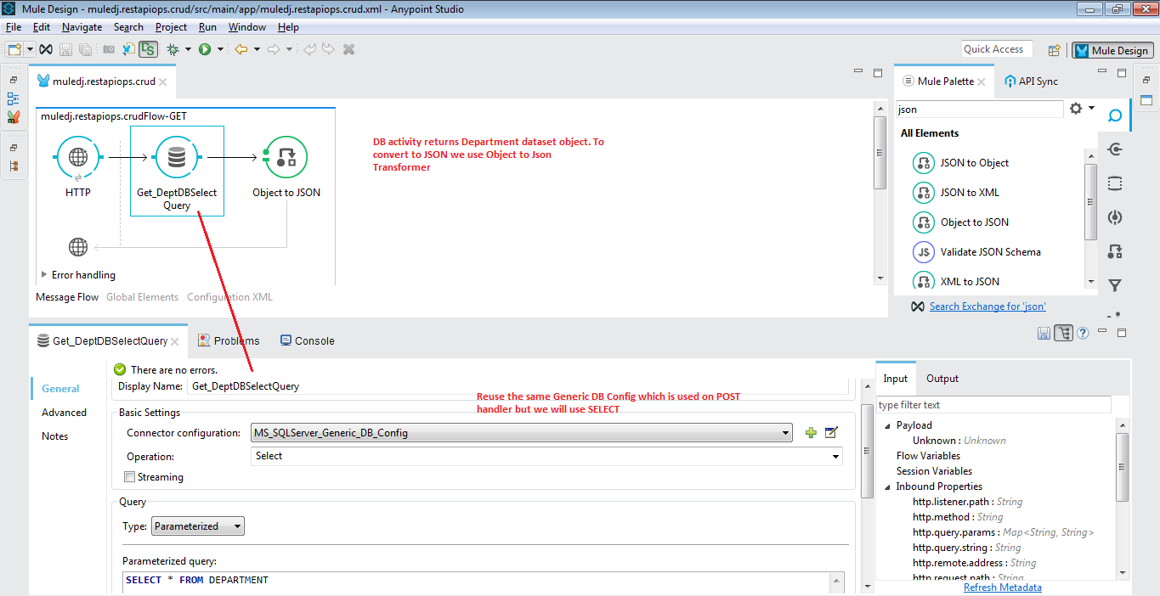This screenshot has width=1160, height=596.
Task: Click the Refresh Metadata link
Action: pos(1002,587)
